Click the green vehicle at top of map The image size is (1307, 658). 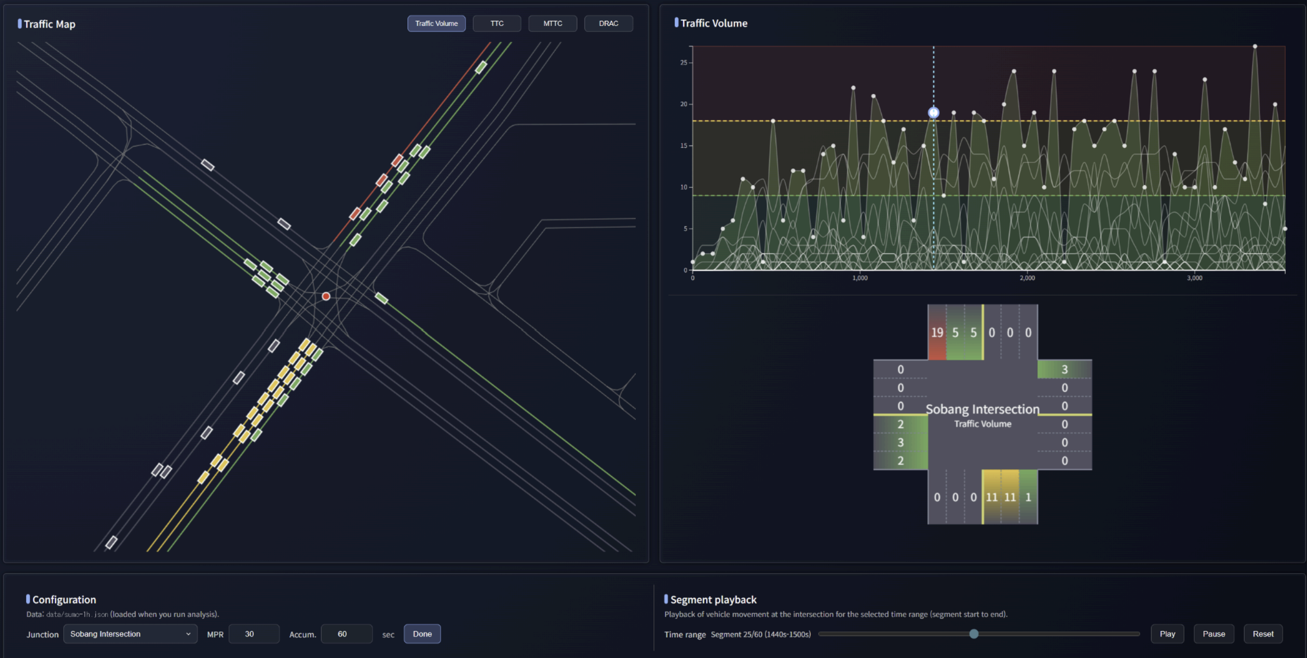(481, 67)
